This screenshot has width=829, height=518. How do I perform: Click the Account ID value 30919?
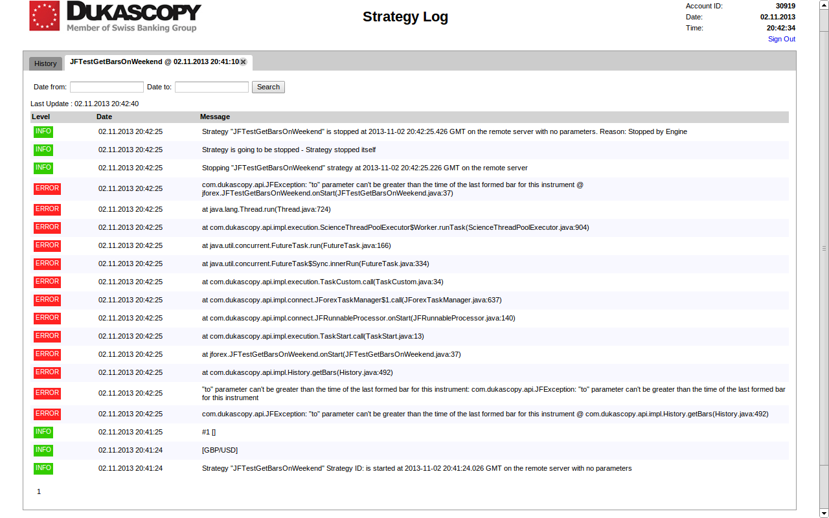[x=786, y=6]
